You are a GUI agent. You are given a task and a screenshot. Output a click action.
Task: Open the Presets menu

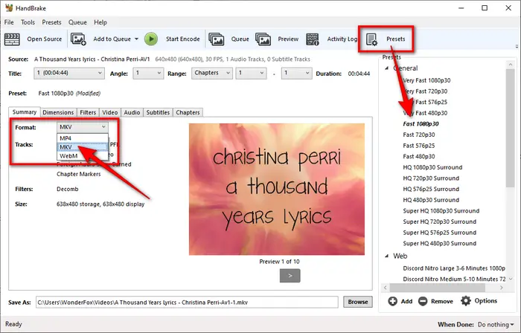(x=51, y=22)
